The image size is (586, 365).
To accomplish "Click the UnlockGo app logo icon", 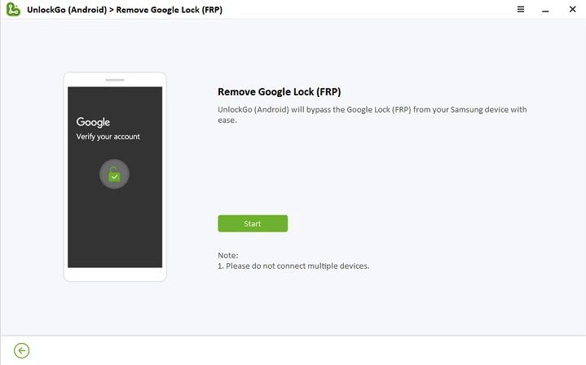I will click(x=13, y=10).
